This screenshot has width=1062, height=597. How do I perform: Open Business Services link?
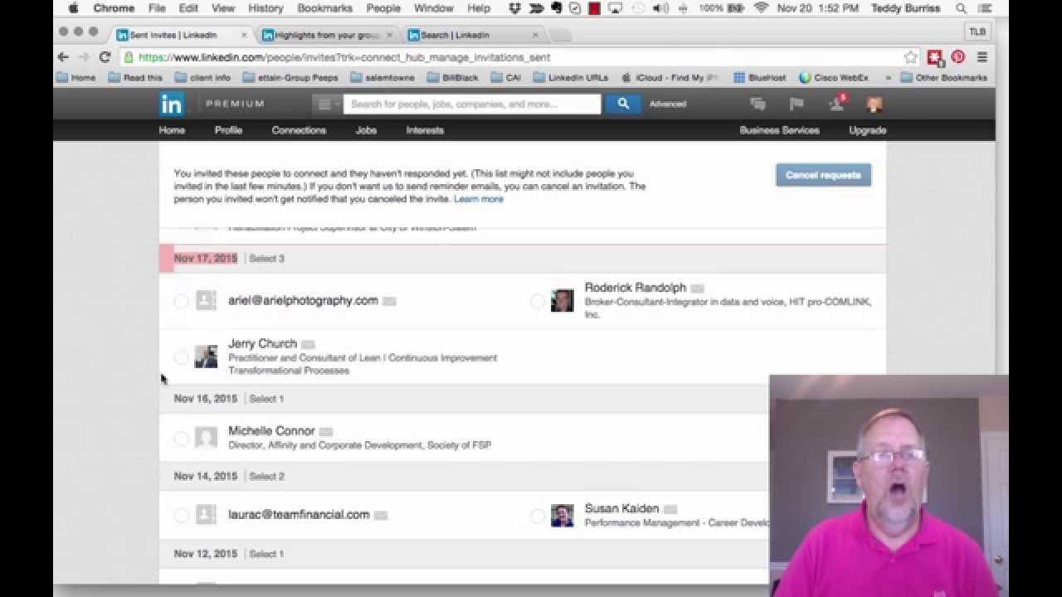(779, 130)
